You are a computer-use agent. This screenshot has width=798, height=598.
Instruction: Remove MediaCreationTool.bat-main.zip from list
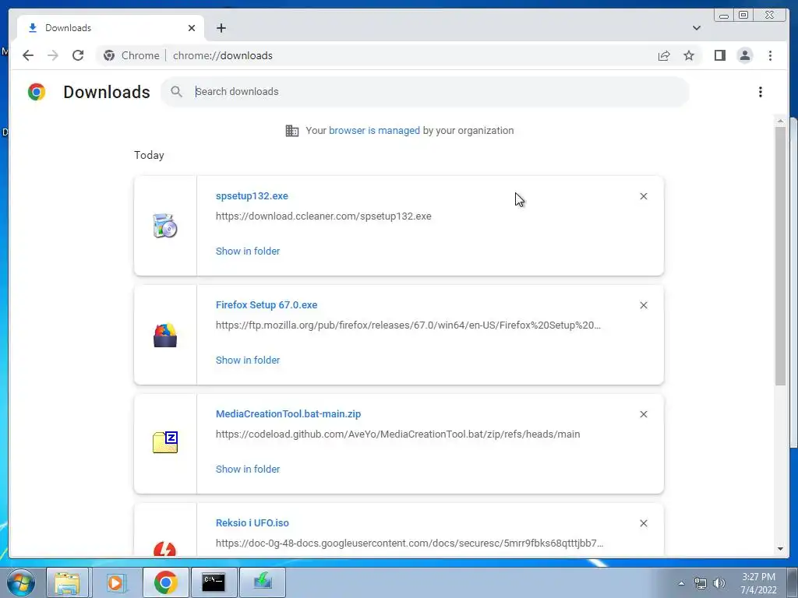click(644, 414)
